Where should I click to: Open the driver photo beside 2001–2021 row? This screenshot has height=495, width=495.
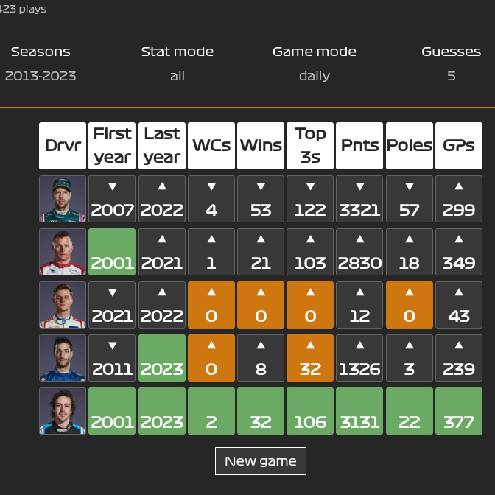tap(63, 252)
